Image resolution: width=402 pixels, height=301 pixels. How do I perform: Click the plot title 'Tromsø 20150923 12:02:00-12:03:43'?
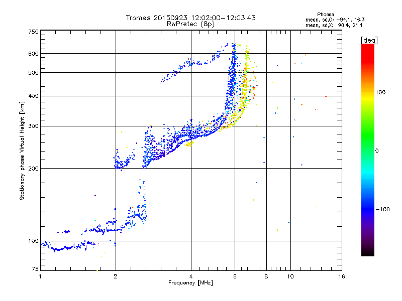coord(190,18)
